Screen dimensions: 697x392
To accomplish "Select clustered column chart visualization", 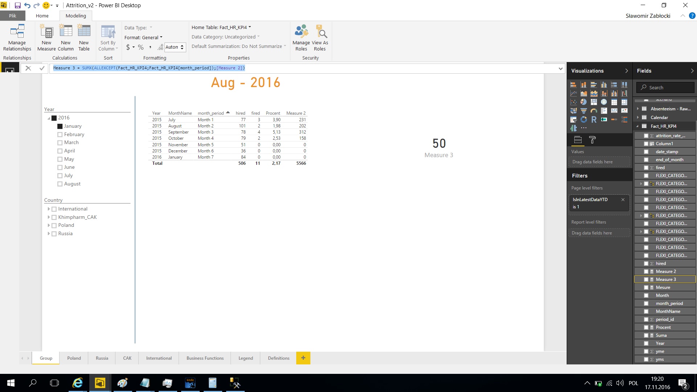I will [604, 85].
